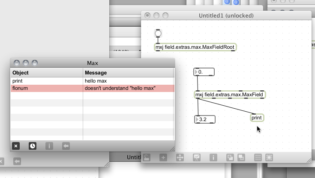Toggle presentation mode icon
Image resolution: width=315 pixels, height=178 pixels.
[x=197, y=157]
